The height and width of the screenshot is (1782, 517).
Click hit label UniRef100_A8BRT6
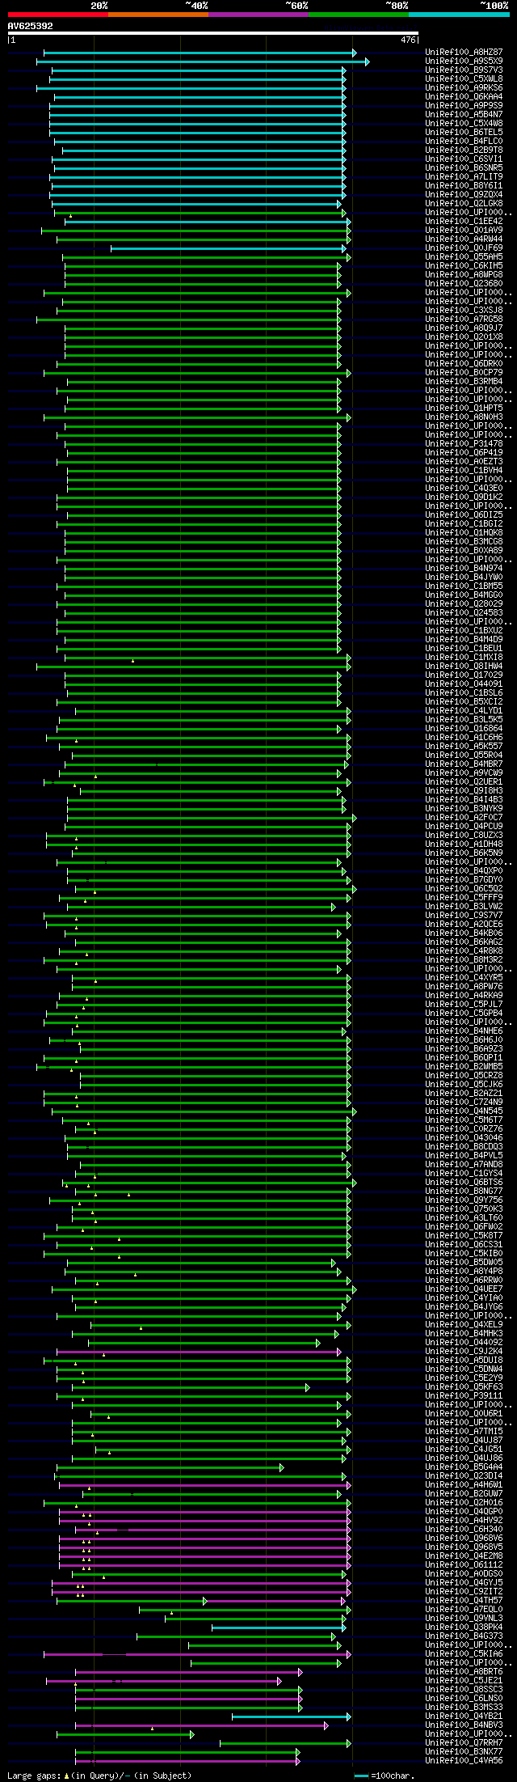(464, 1672)
